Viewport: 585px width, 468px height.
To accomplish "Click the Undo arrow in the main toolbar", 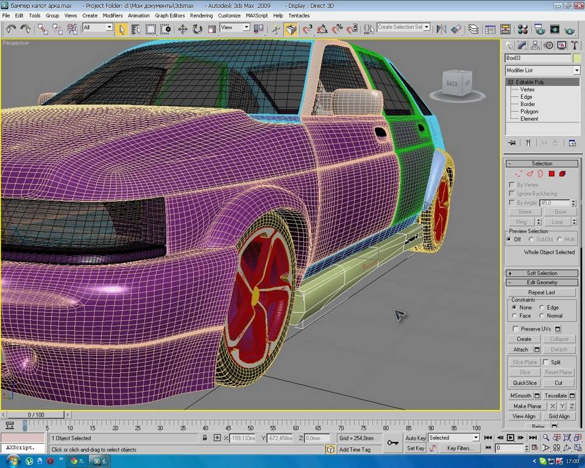I will pos(11,29).
